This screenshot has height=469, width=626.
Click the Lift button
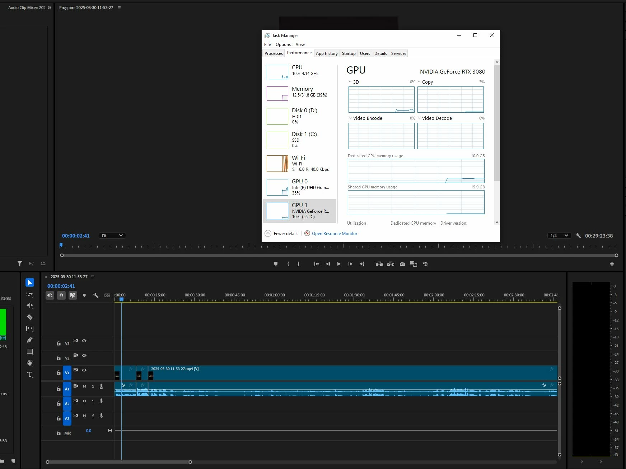pos(379,264)
